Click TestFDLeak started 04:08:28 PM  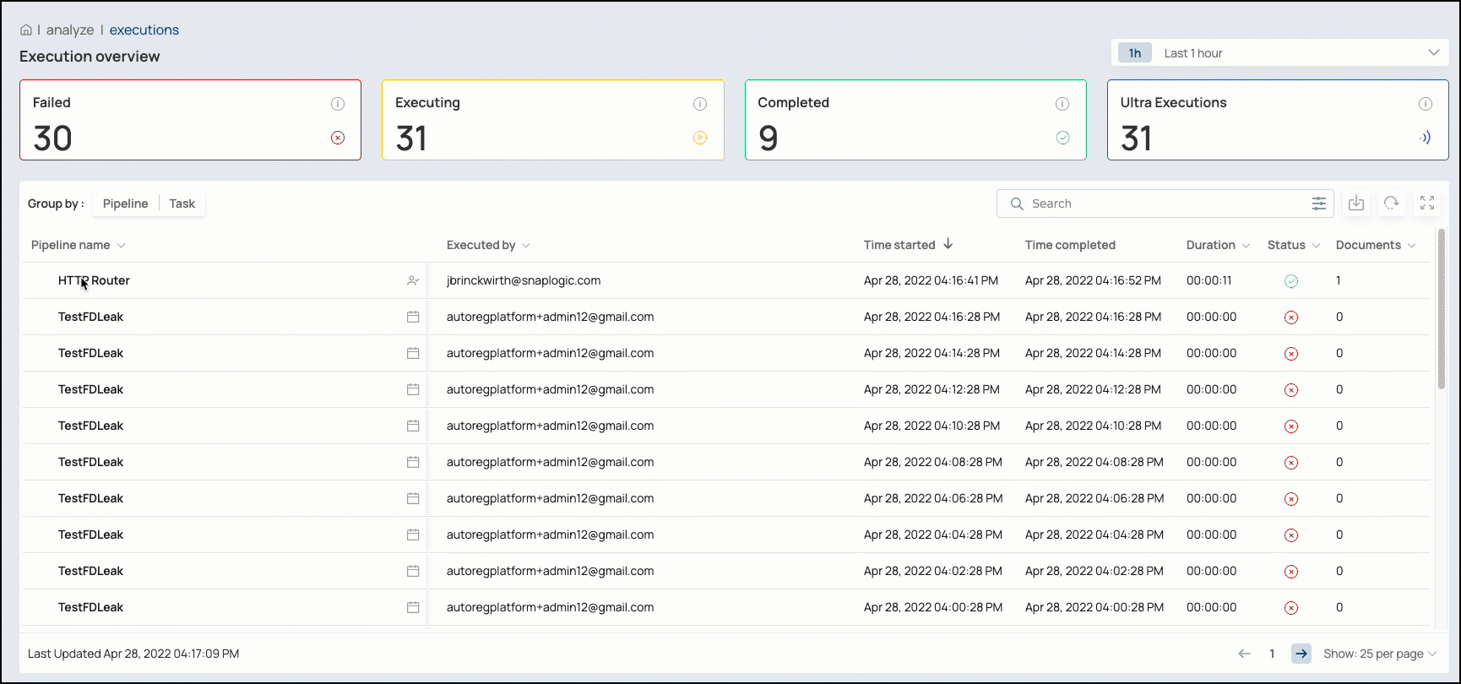[90, 462]
